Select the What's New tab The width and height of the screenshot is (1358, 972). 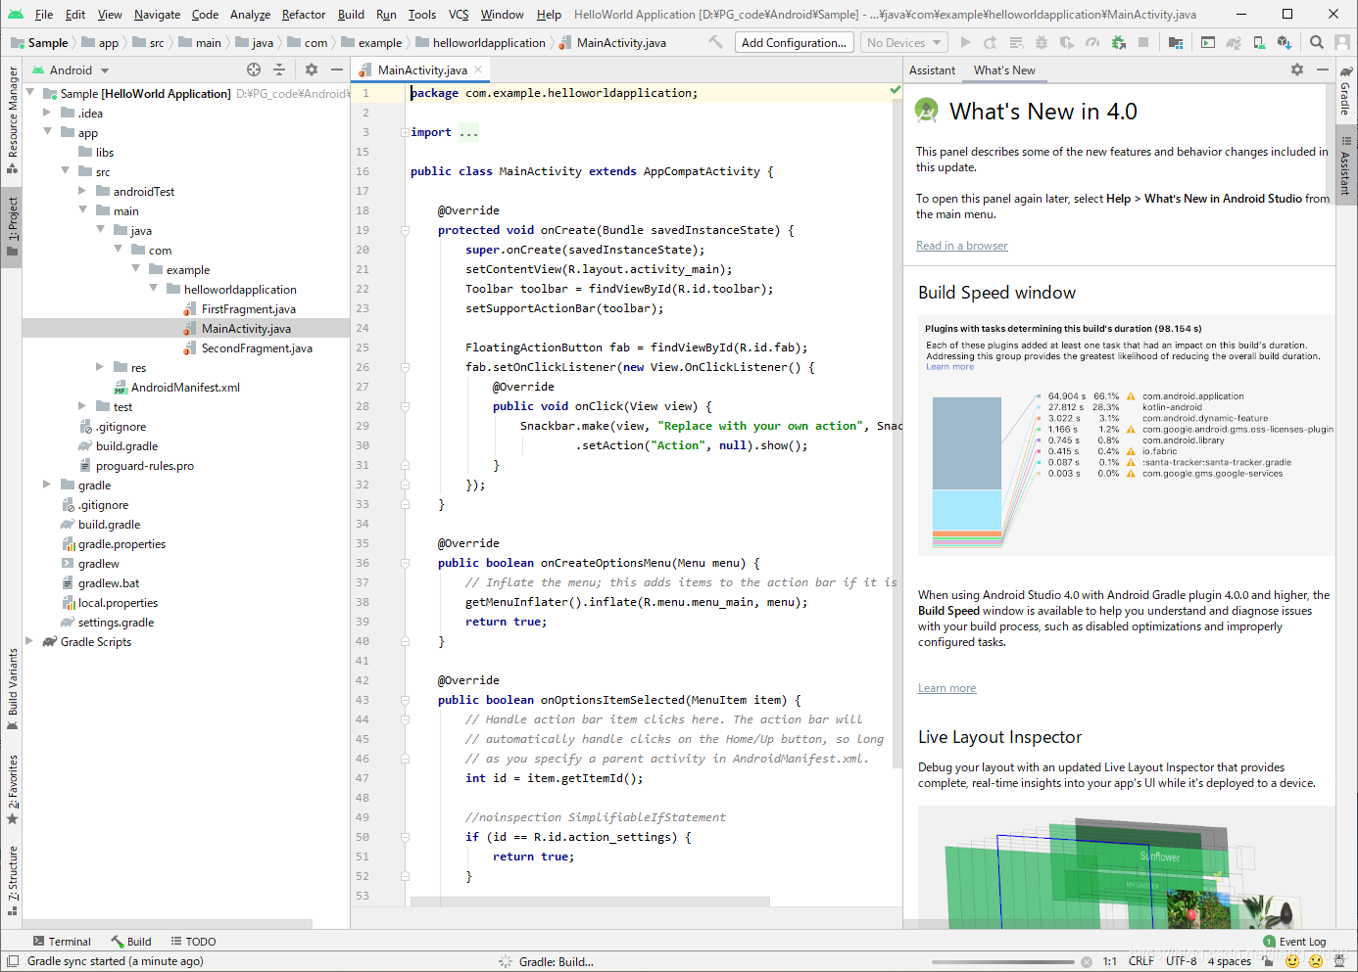1004,70
